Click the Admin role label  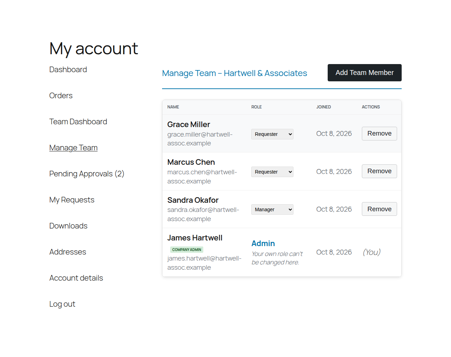tap(263, 244)
